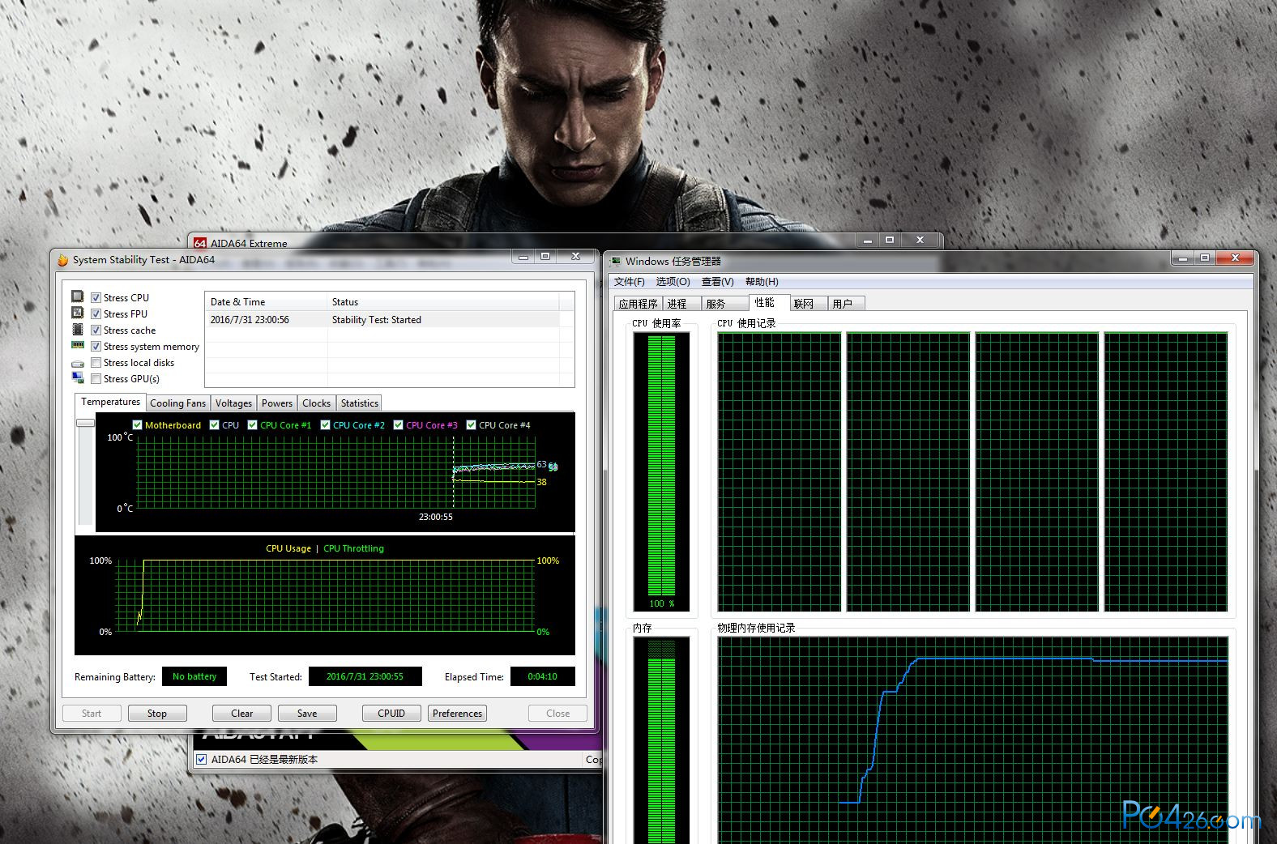
Task: Click the Elapsed Time value 0:04:10
Action: pos(543,676)
